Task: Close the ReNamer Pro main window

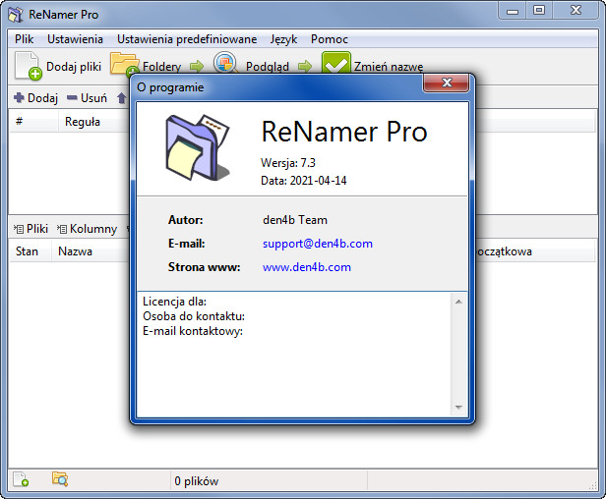Action: click(x=576, y=11)
